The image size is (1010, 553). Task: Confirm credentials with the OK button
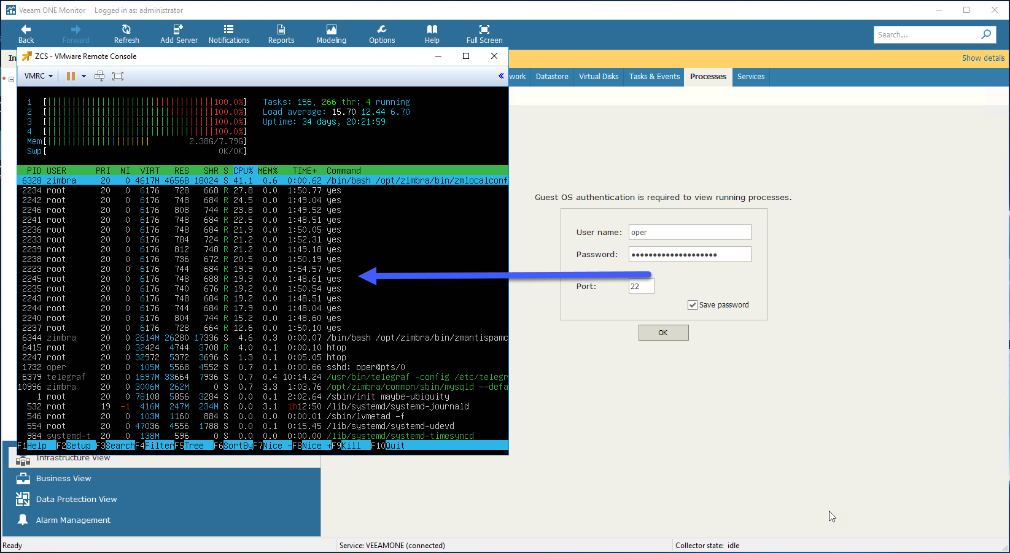[663, 333]
